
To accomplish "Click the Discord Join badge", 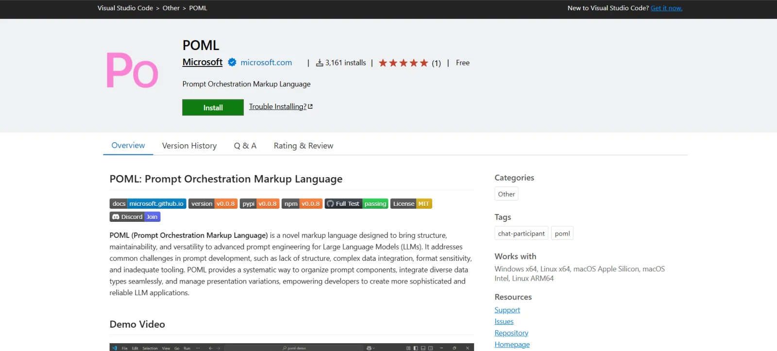I will [135, 217].
